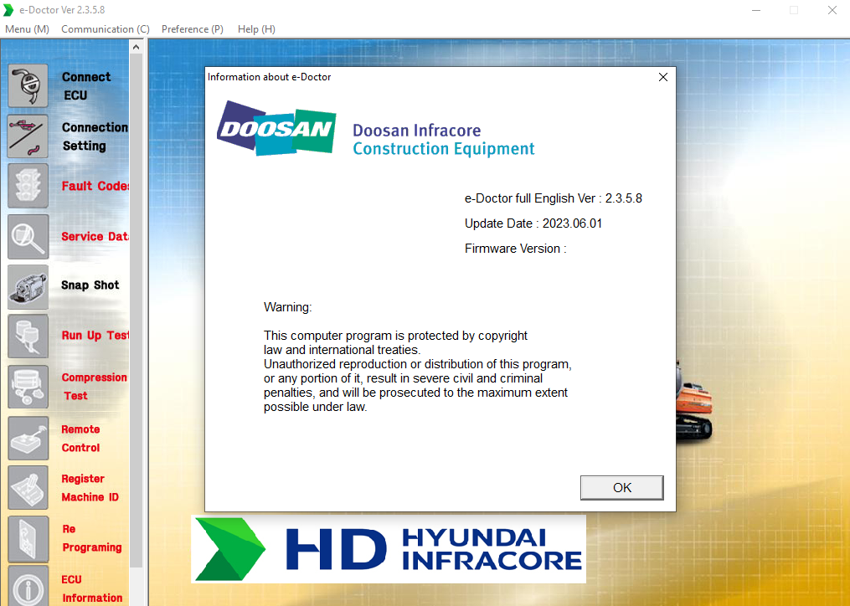The width and height of the screenshot is (850, 606).
Task: Click the Doosan Infracore heading text
Action: tap(417, 130)
